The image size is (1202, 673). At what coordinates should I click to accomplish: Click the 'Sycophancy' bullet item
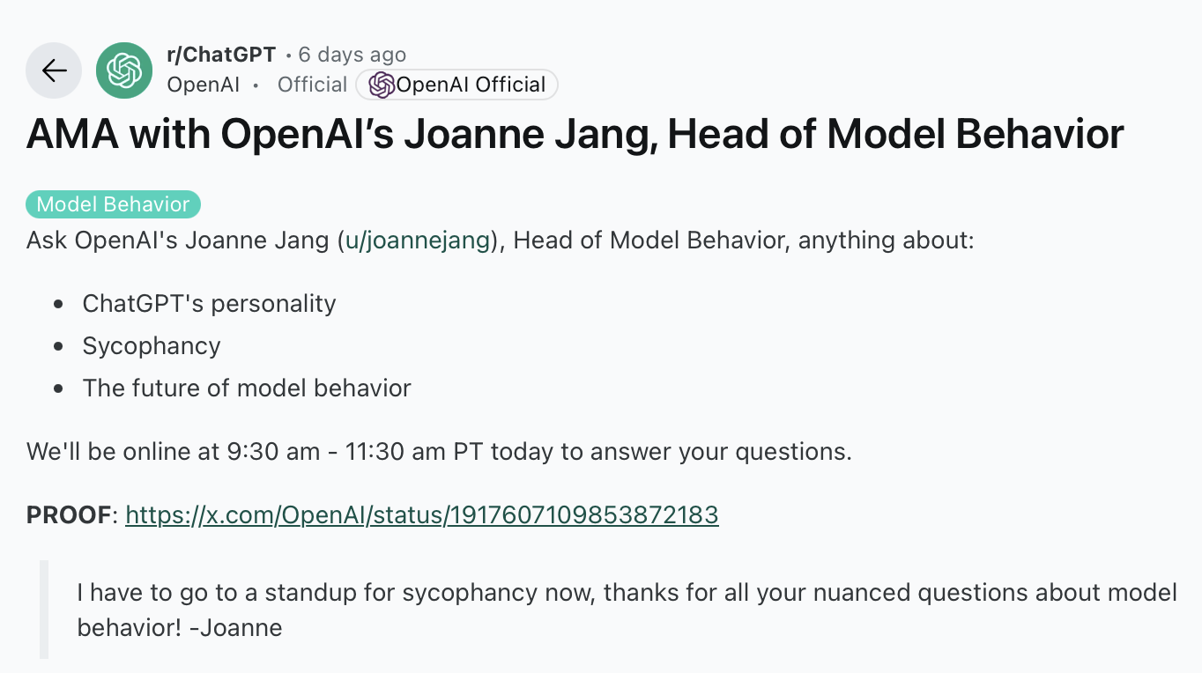152,346
